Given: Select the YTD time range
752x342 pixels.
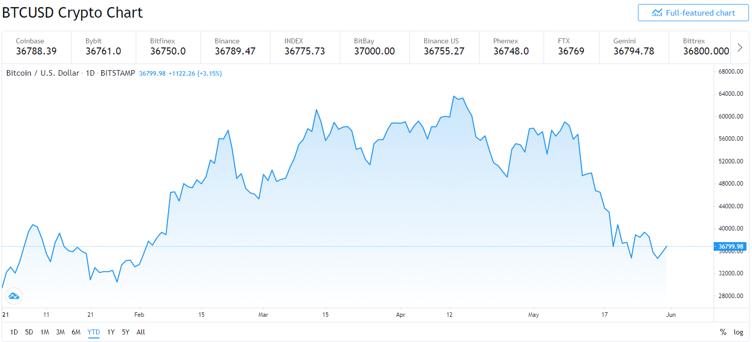Looking at the screenshot, I should pos(93,332).
